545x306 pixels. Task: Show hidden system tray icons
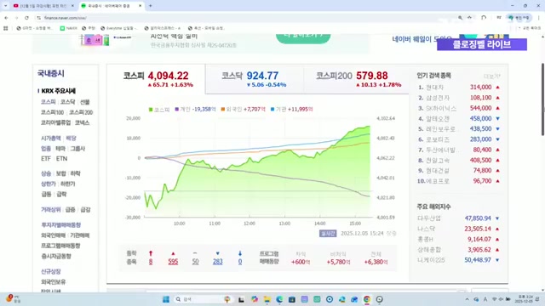[x=467, y=299]
